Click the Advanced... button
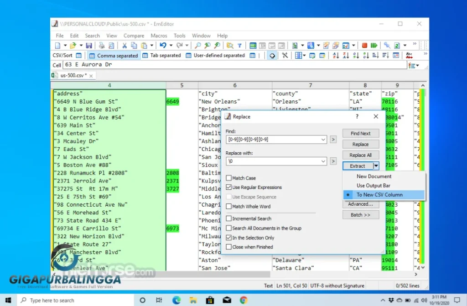Screen dimensions: 467x306 360,204
